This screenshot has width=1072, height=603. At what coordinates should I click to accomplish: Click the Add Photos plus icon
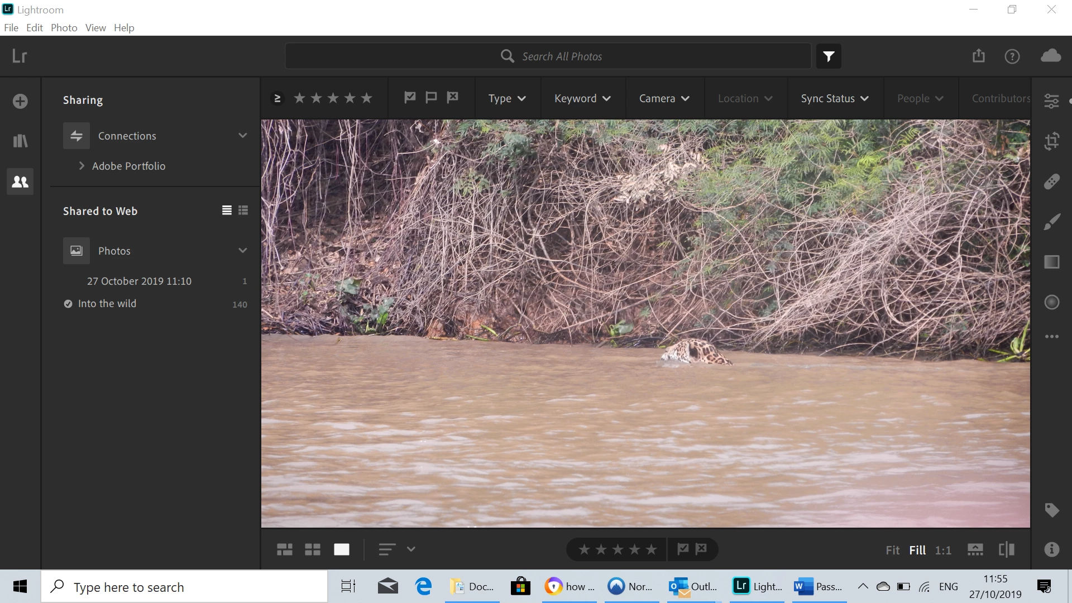[x=20, y=101]
